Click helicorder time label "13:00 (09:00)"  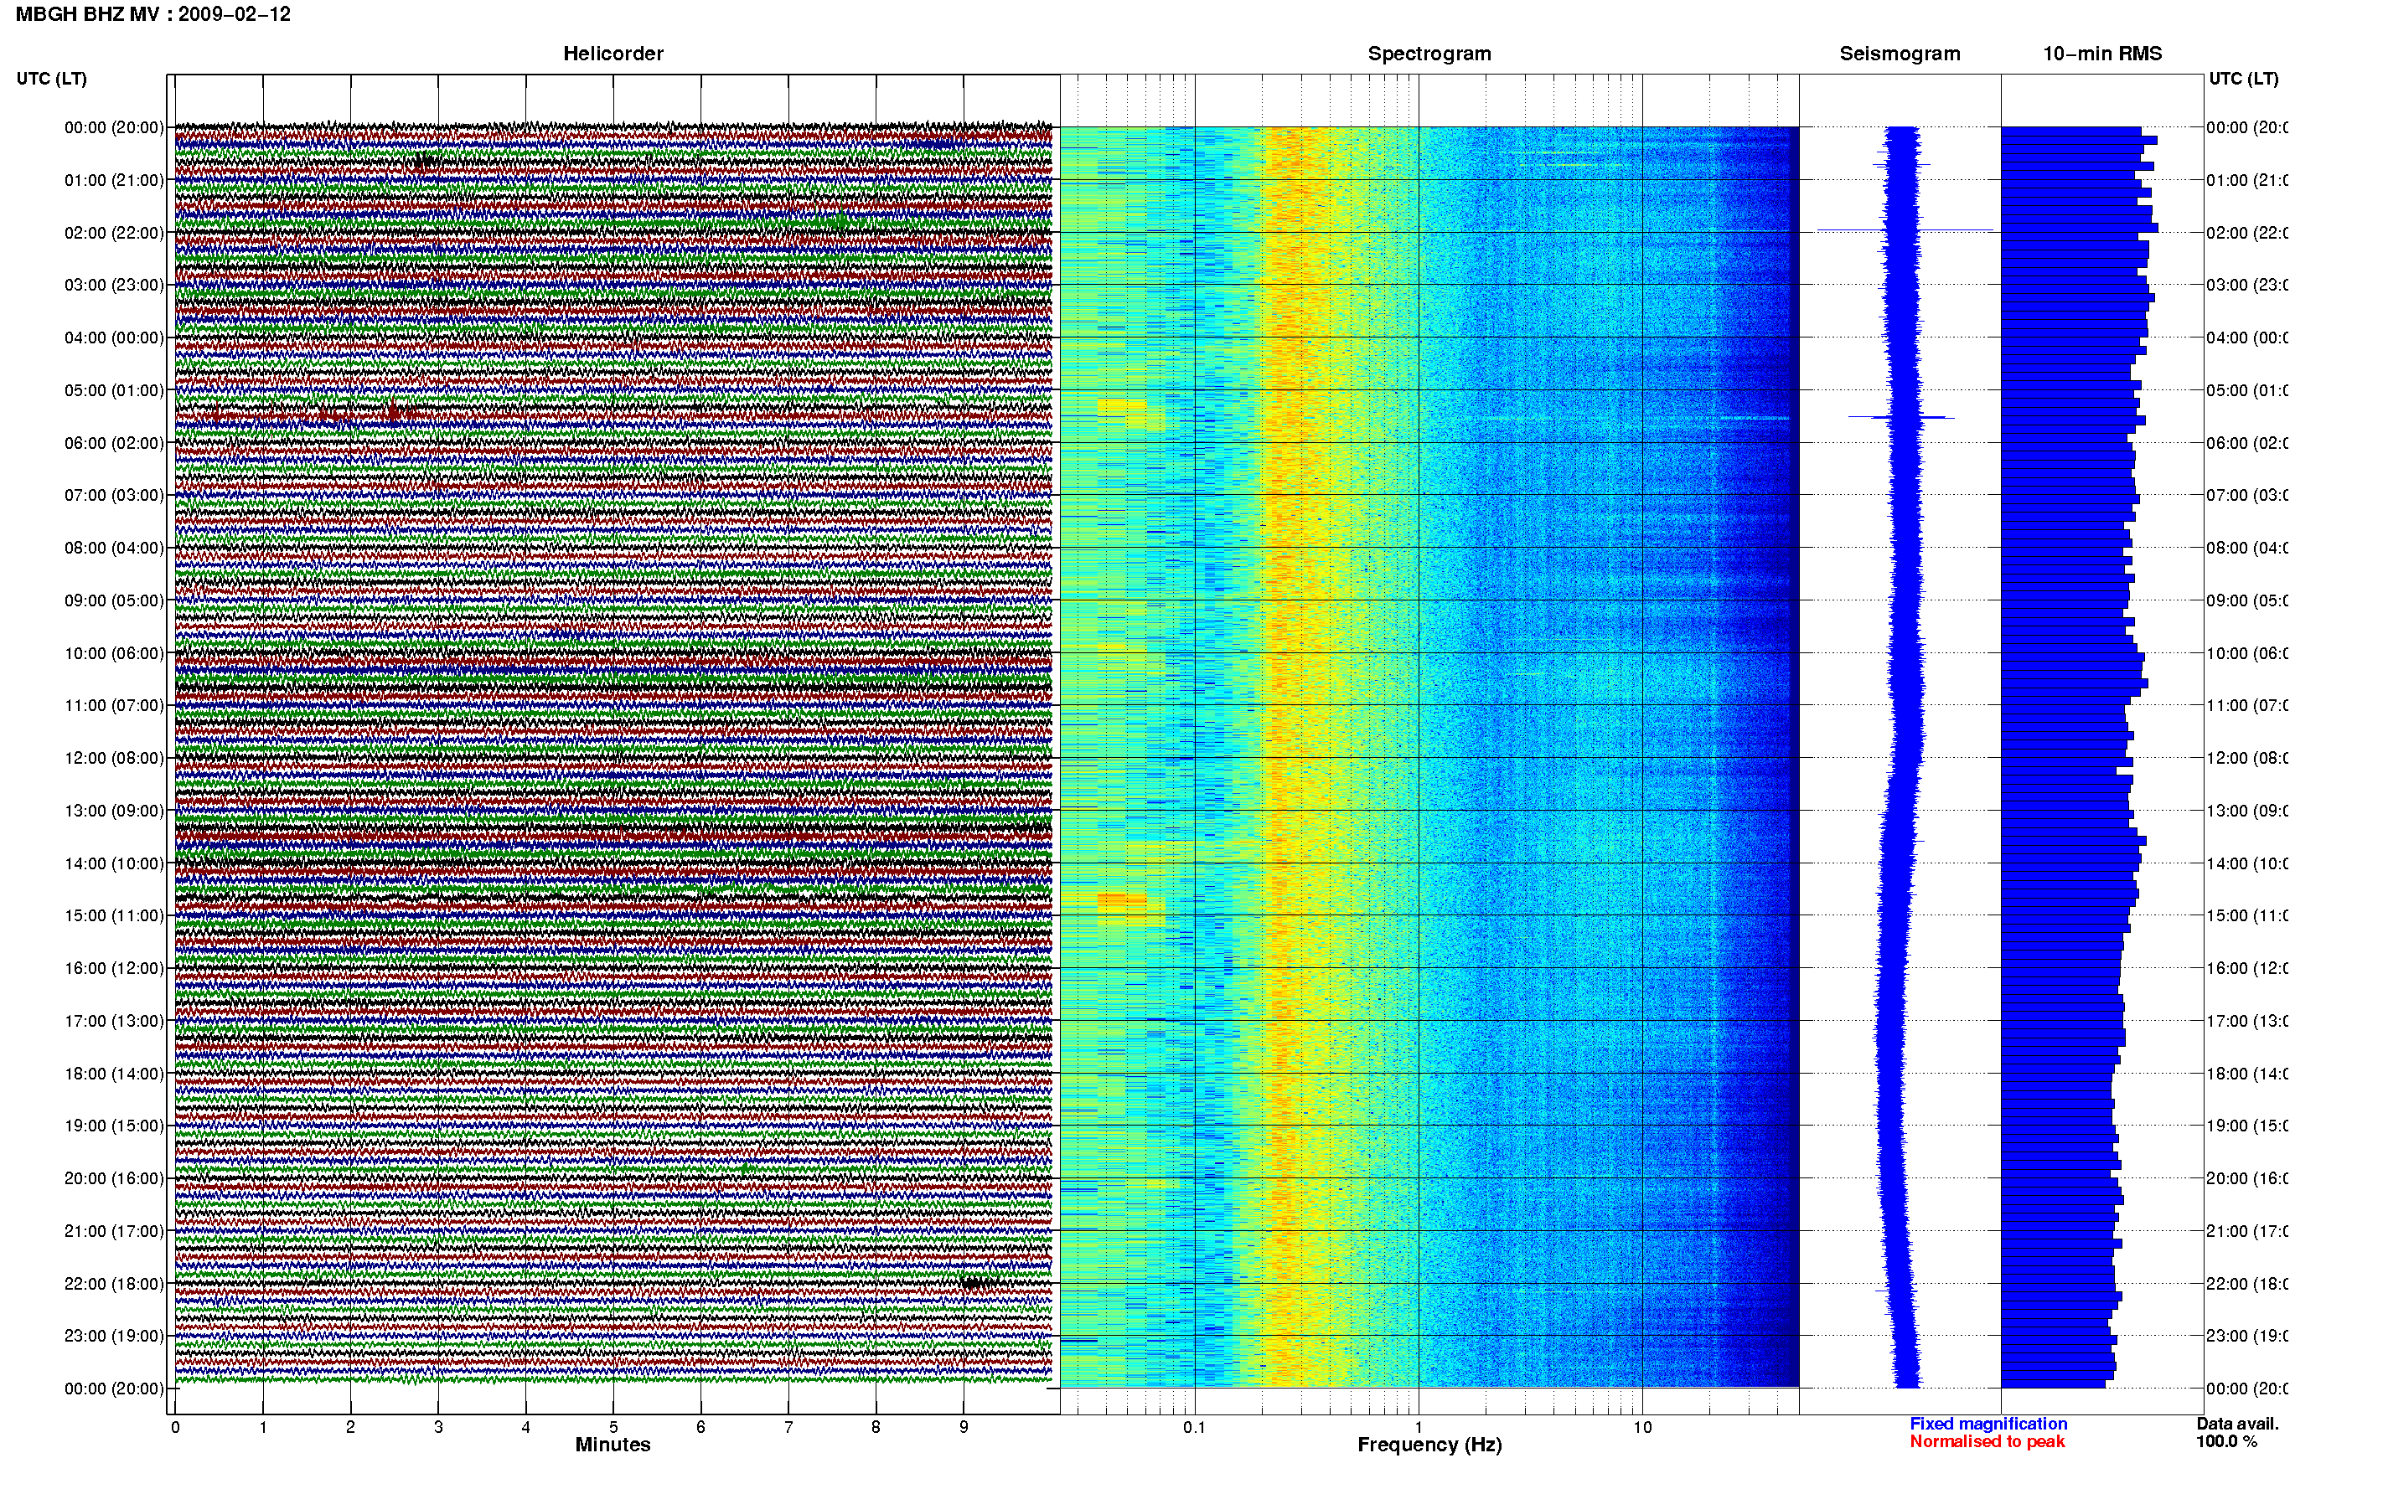[x=114, y=811]
